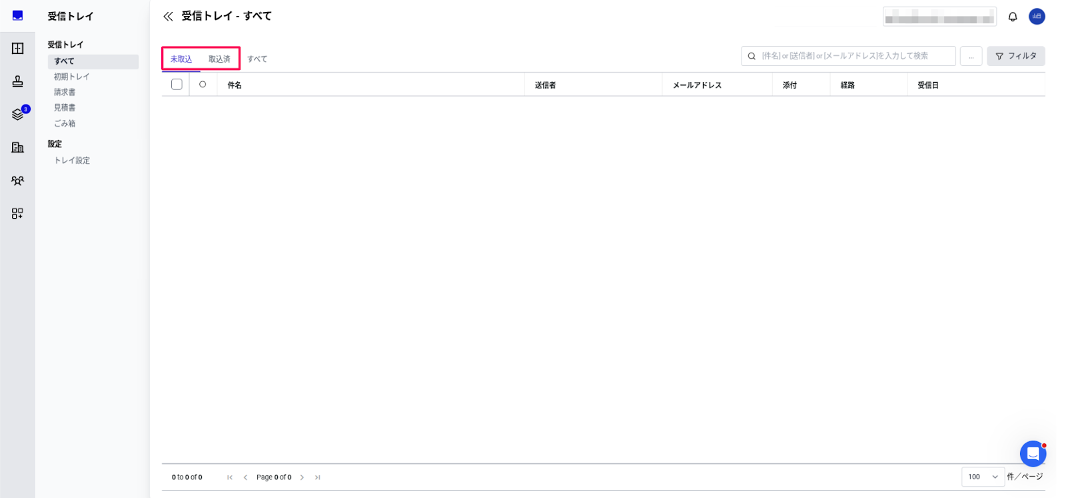Open the 100 items per page dropdown
The height and width of the screenshot is (498, 1066).
(983, 477)
